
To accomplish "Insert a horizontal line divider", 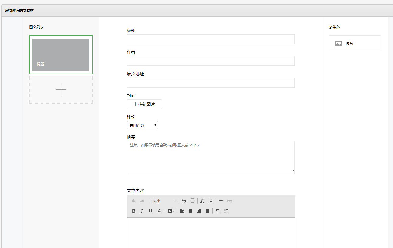I will (192, 201).
